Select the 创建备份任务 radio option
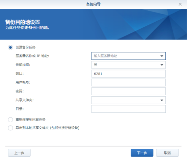 [10, 48]
